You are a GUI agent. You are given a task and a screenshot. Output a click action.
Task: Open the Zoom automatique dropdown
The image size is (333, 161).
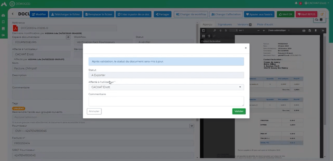pos(279,30)
